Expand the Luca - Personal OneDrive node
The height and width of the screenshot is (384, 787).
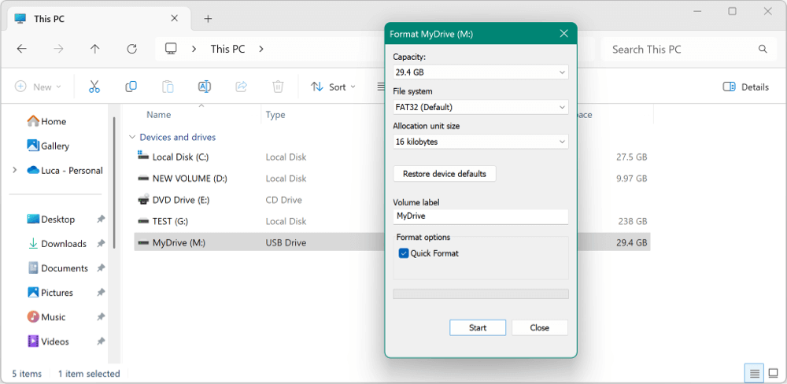14,170
